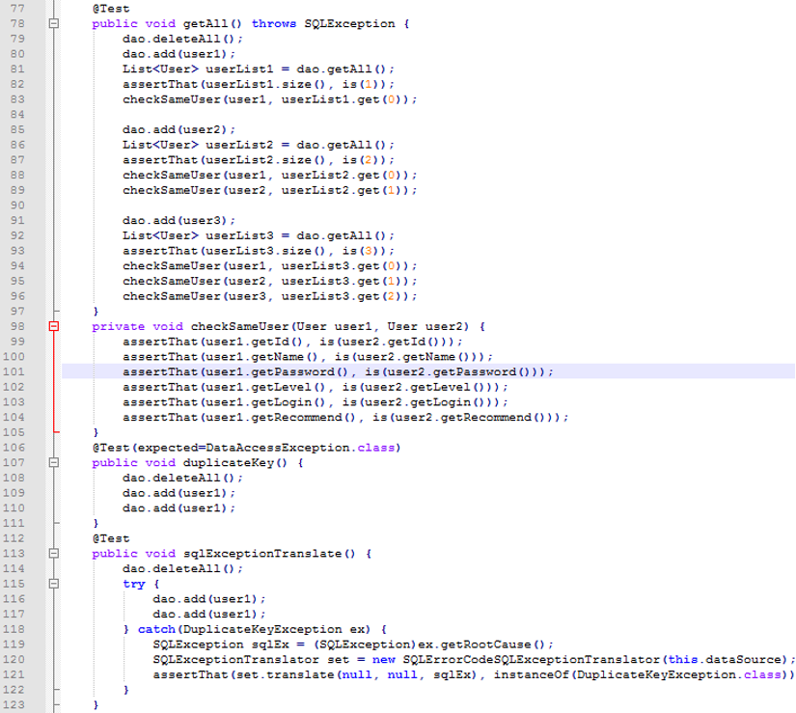Click 'SQLErrorCodeSQLExceptionTranslator' on line 120
The image size is (796, 713).
tap(531, 660)
